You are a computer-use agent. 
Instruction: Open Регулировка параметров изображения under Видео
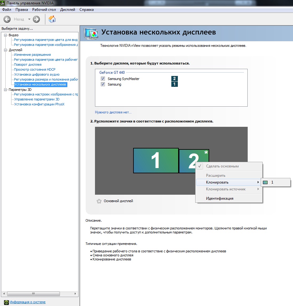click(46, 45)
